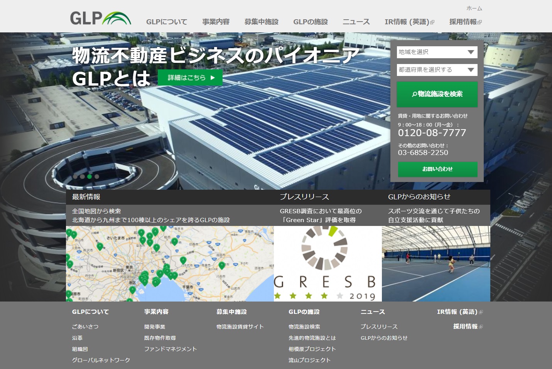Screen dimensions: 552x369
Task: Select the second carousel slide dot
Action: [x=82, y=177]
